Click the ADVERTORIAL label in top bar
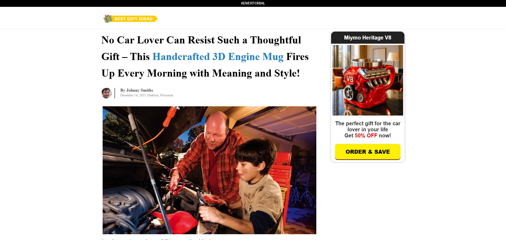The height and width of the screenshot is (240, 506). pyautogui.click(x=253, y=3)
